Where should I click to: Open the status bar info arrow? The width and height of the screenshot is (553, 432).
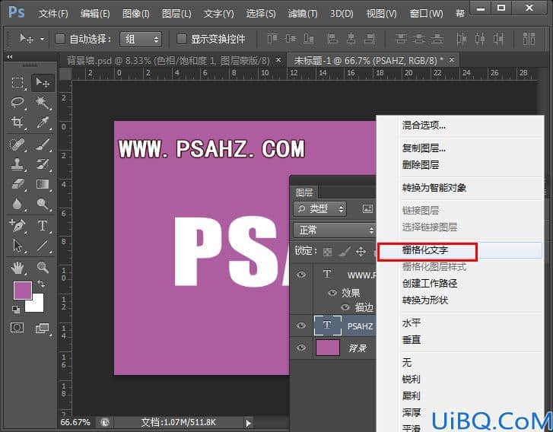[248, 423]
